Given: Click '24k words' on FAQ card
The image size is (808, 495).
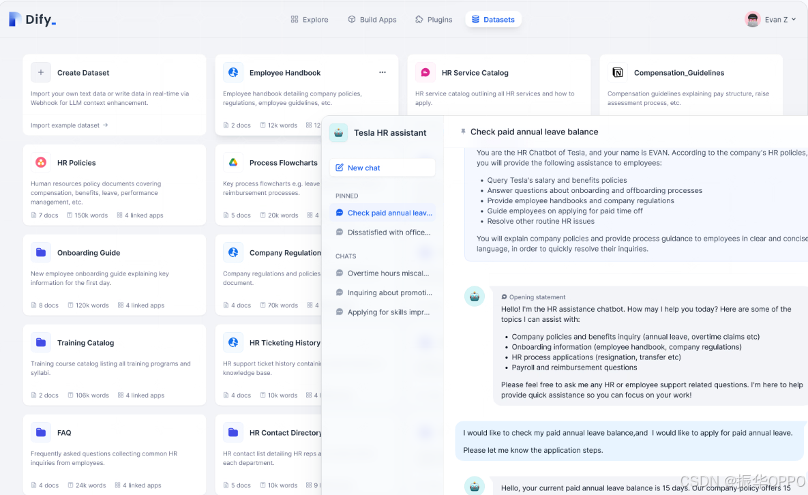Looking at the screenshot, I should [86, 485].
